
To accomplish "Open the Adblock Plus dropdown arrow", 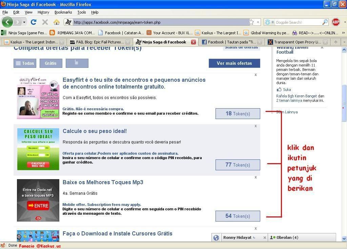I will click(345, 22).
